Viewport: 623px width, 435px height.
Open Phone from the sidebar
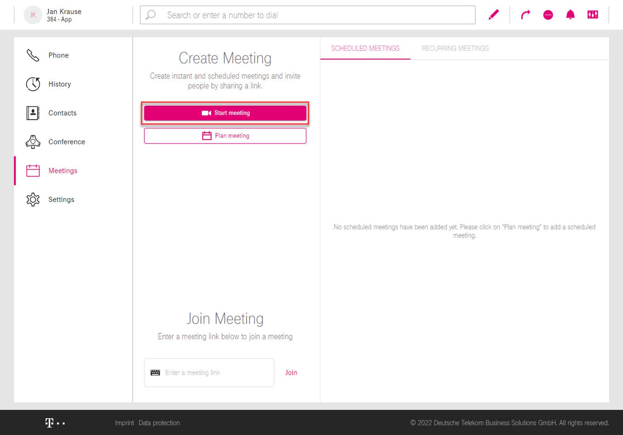(58, 55)
